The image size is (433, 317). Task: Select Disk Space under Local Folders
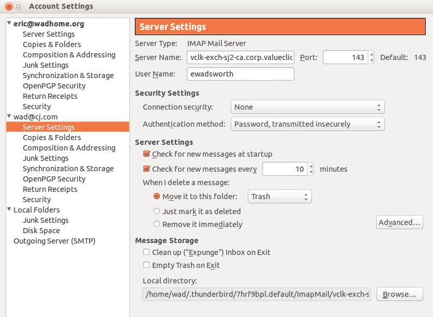(41, 231)
